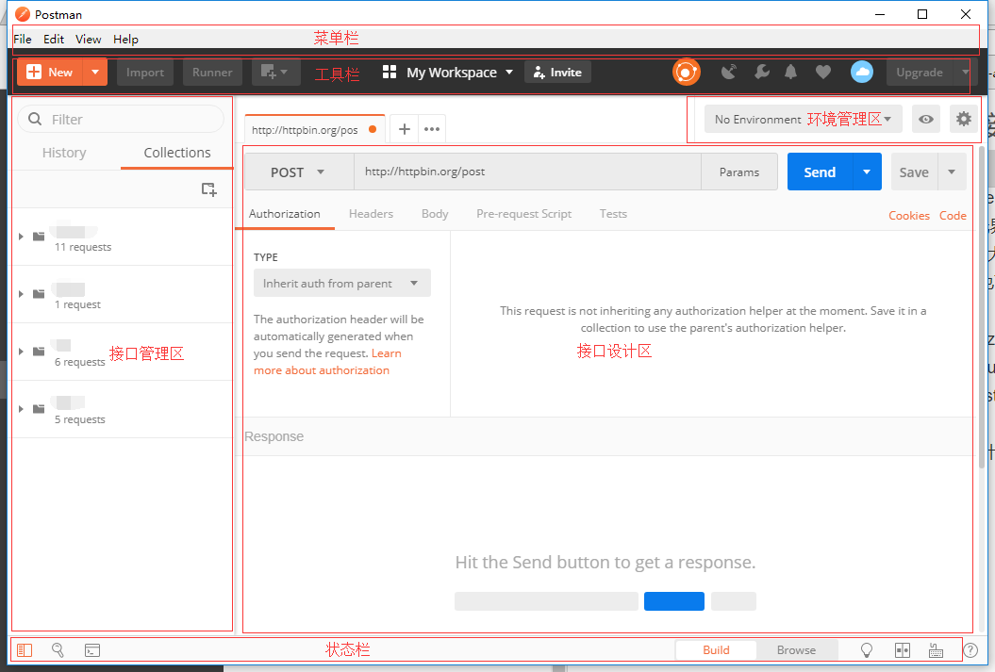
Task: Click the Params button
Action: click(739, 172)
